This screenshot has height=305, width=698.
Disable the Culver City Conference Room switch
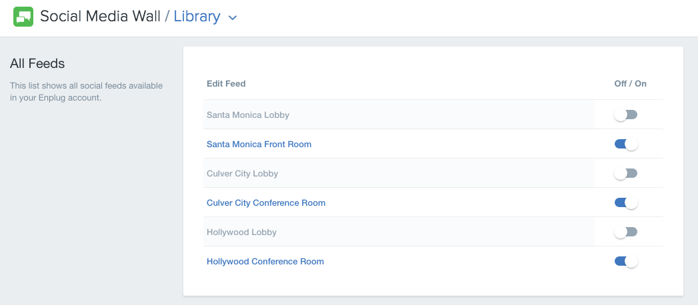coord(626,202)
